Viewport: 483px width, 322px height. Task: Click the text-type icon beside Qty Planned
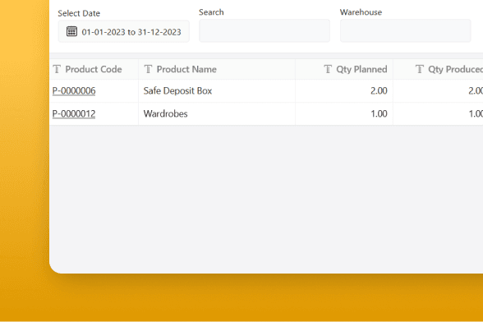pyautogui.click(x=328, y=69)
